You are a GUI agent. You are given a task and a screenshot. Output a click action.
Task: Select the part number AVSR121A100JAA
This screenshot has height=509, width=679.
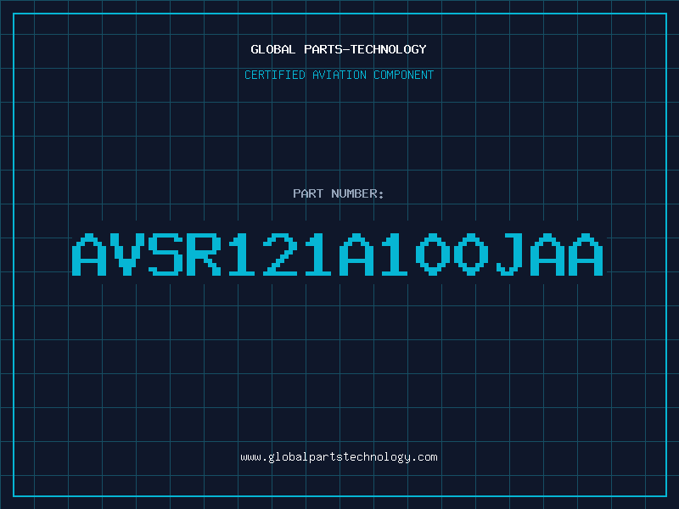click(337, 255)
